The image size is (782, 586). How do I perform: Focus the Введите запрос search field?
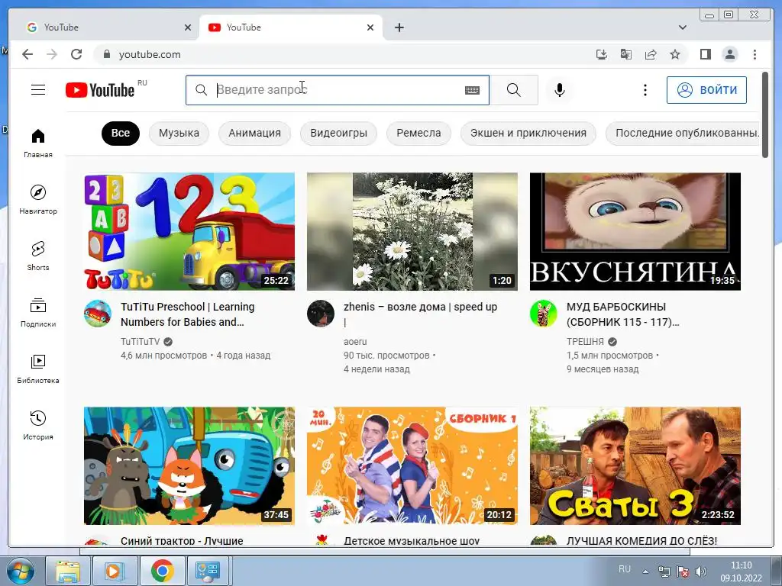coord(338,90)
